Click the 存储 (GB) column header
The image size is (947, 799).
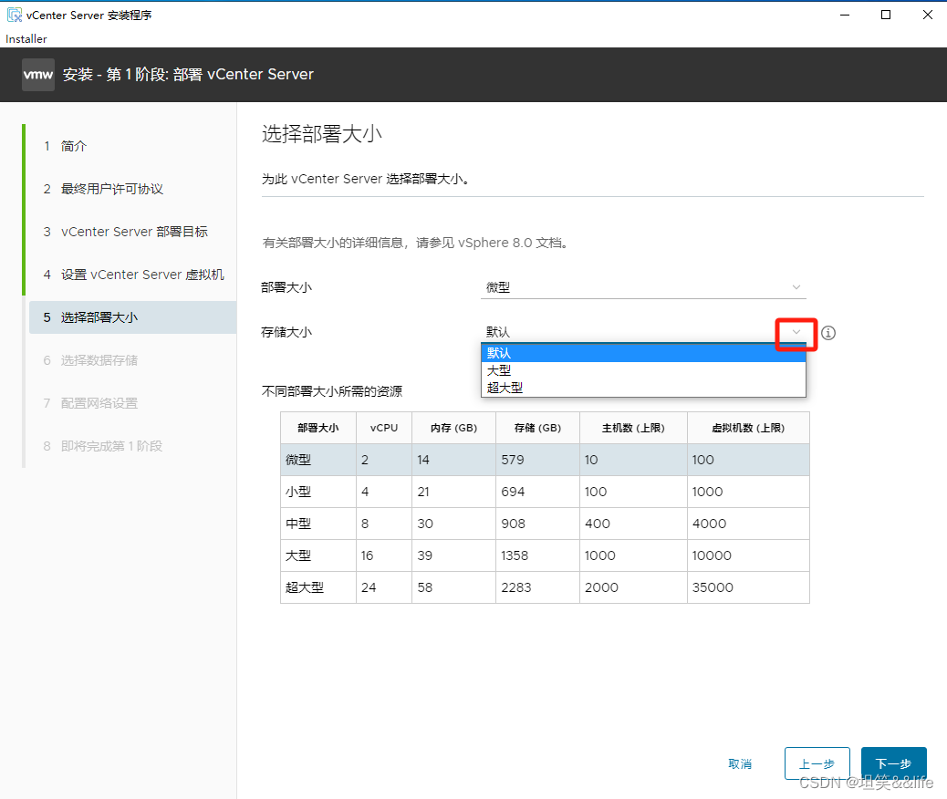click(537, 428)
